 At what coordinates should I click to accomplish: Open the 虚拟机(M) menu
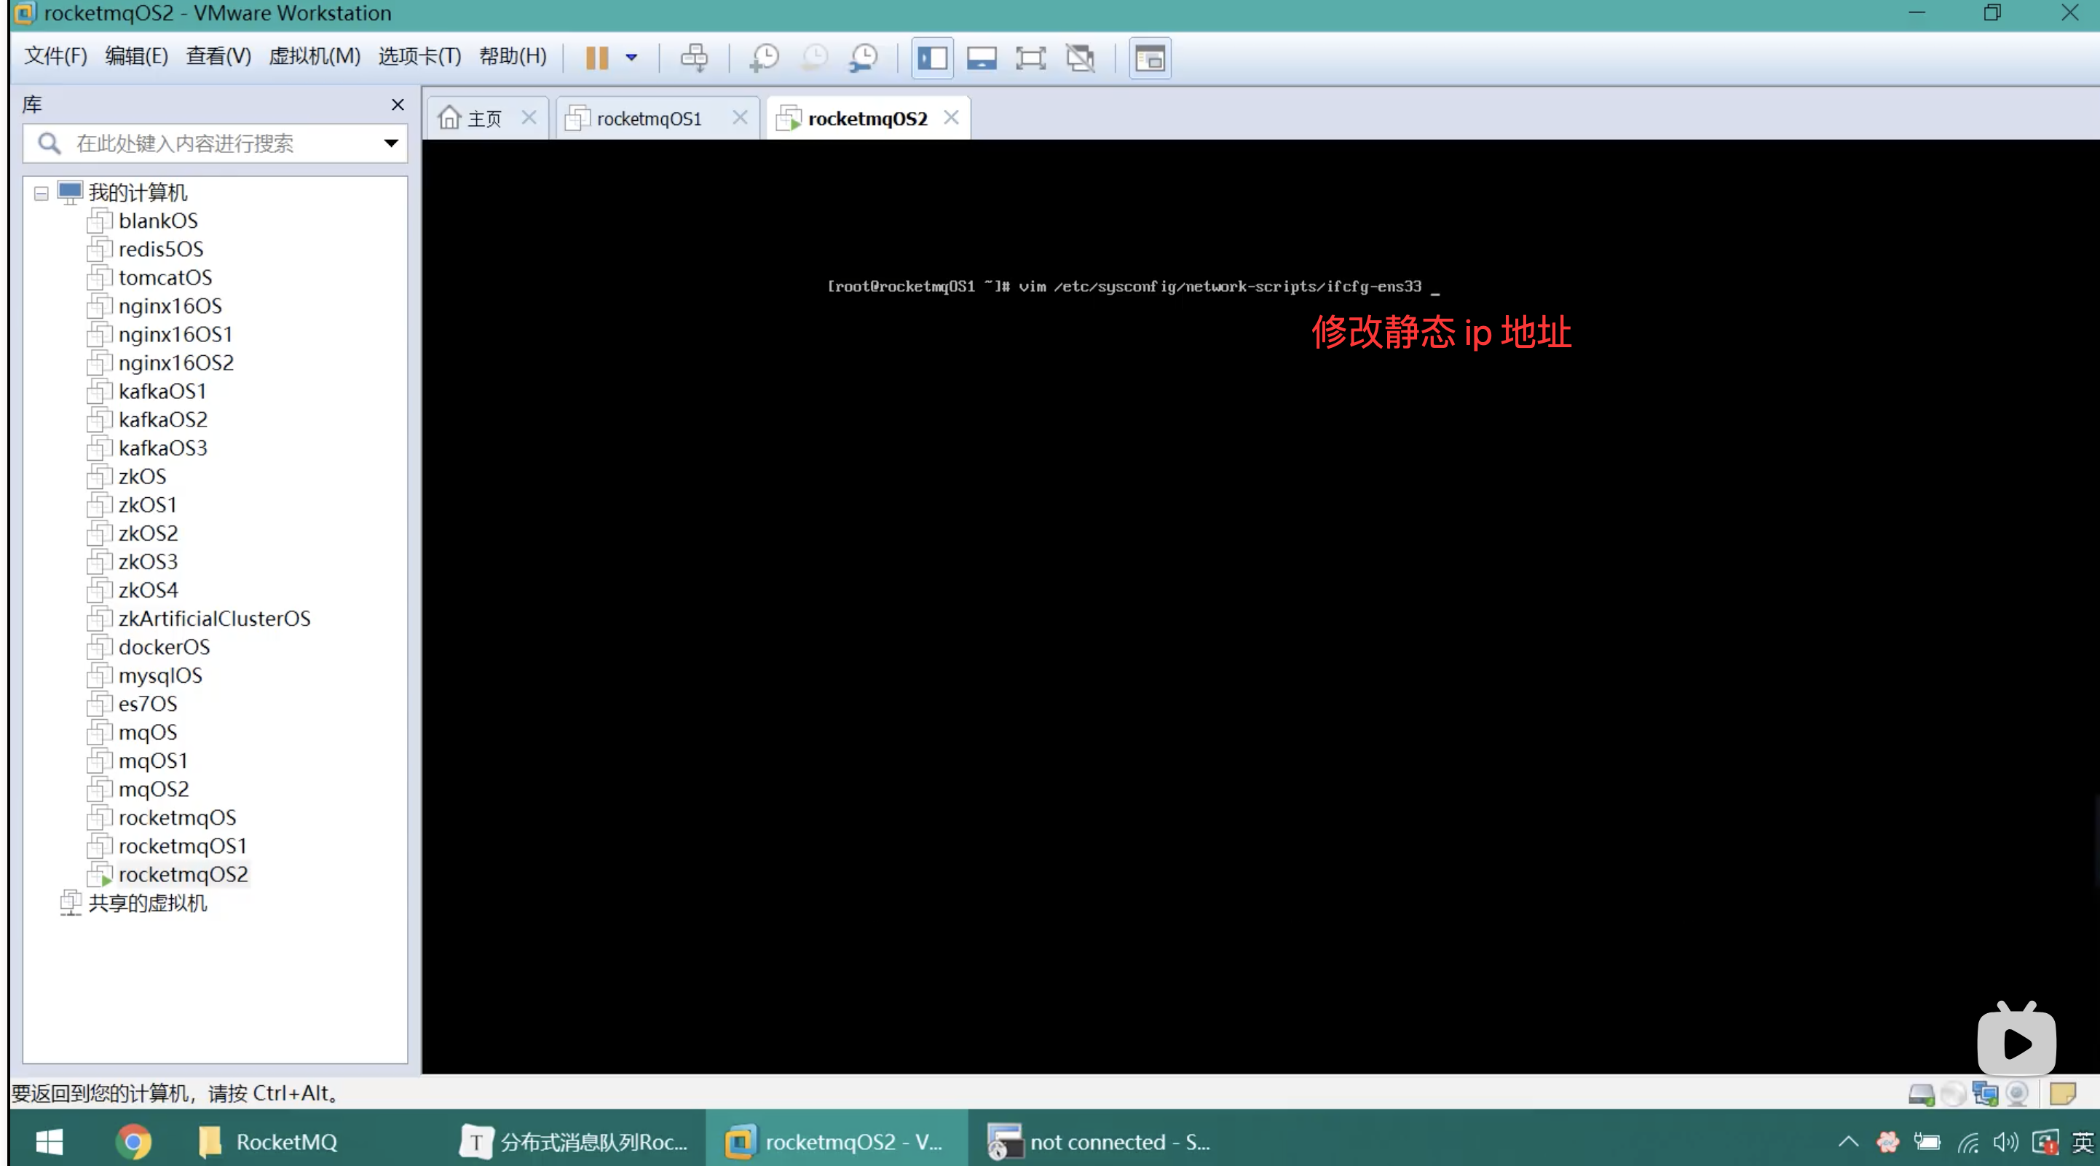[x=314, y=56]
